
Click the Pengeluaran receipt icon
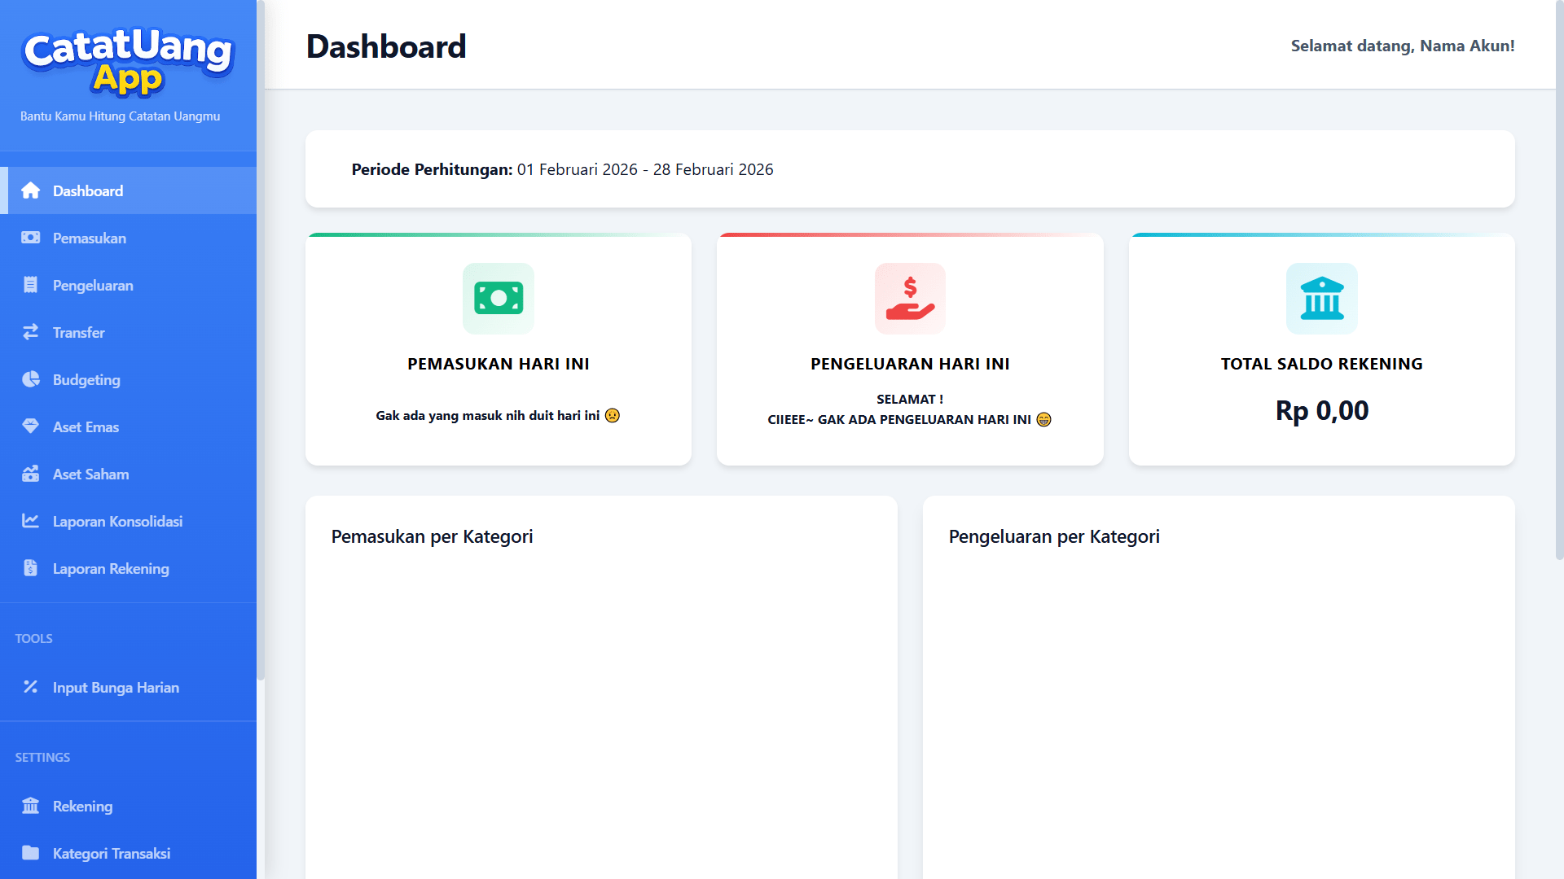click(31, 285)
